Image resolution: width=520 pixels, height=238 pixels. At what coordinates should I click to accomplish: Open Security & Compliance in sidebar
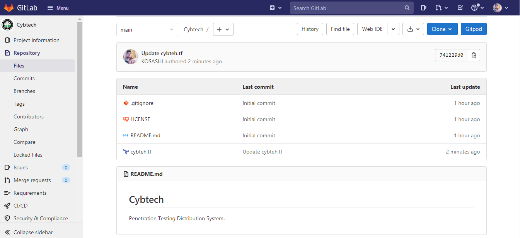coord(41,218)
